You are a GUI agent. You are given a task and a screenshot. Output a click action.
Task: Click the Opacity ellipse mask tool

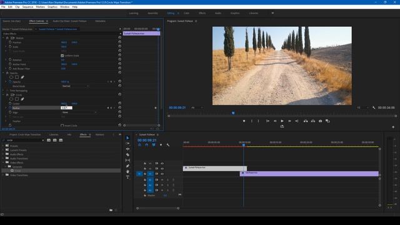(x=11, y=77)
